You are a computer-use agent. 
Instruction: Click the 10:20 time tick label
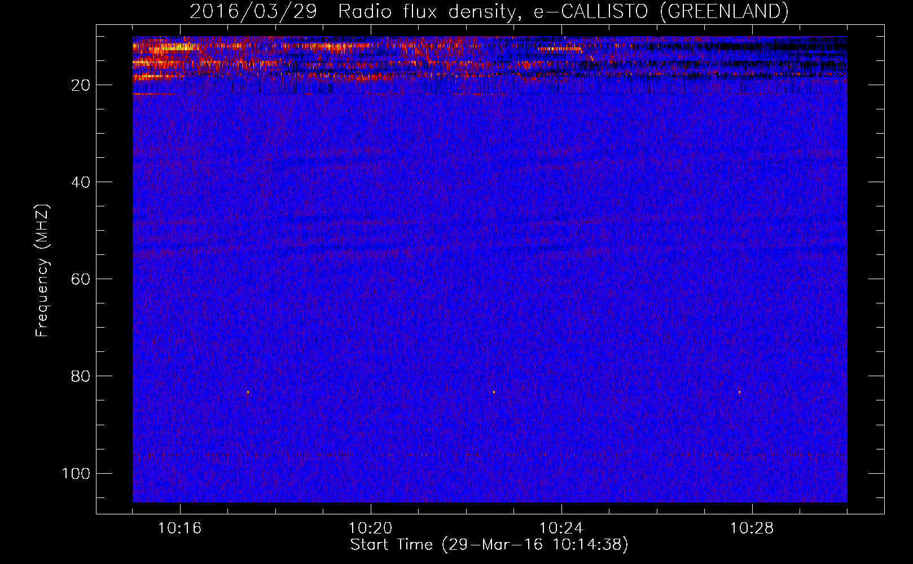pyautogui.click(x=370, y=528)
